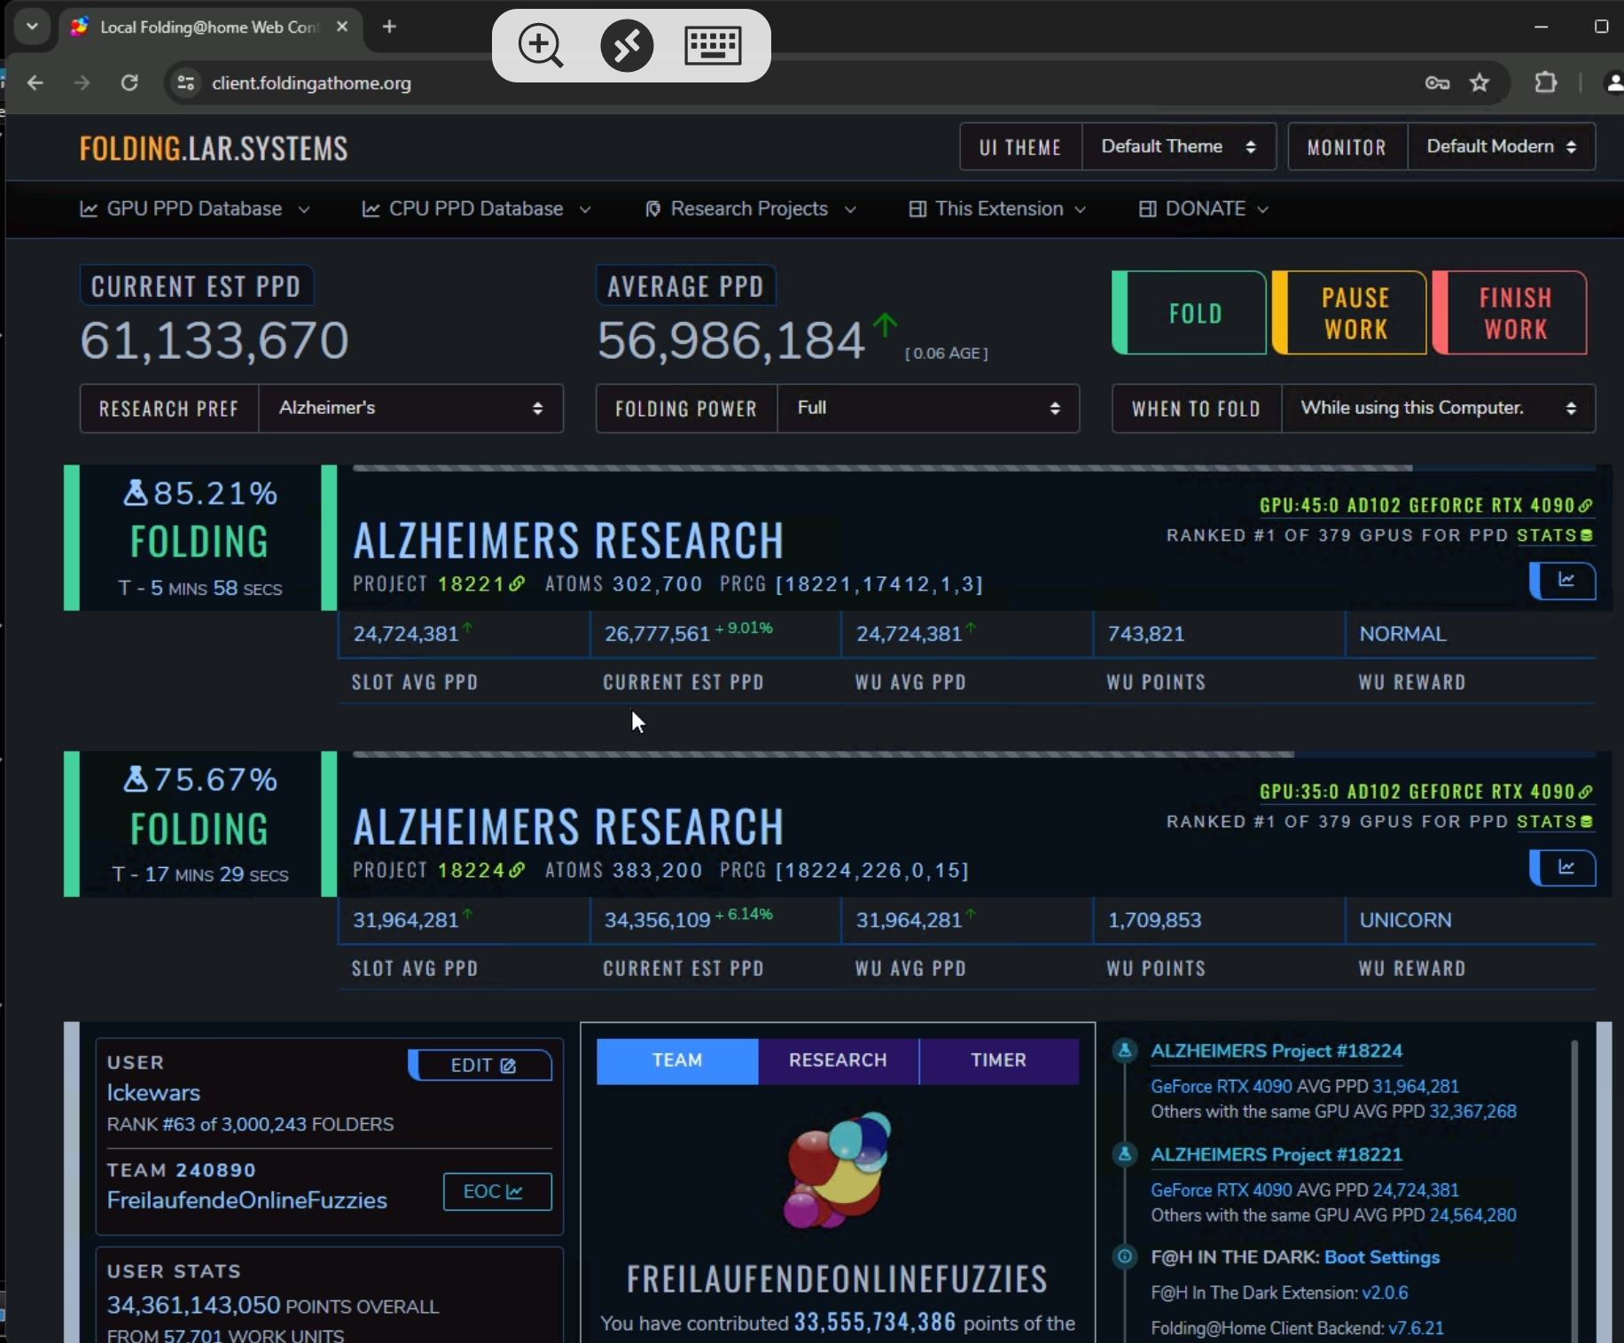Open ALZHEIMERS Project #18221 link
The image size is (1624, 1343).
click(x=1277, y=1154)
